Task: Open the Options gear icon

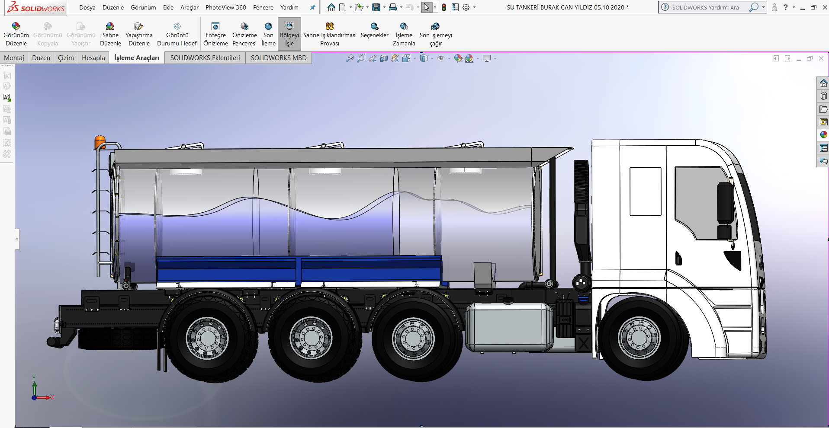Action: coord(466,7)
